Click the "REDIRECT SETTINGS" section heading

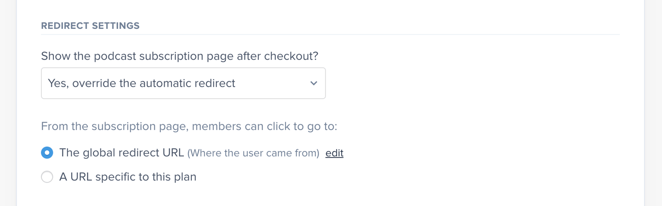[x=90, y=26]
